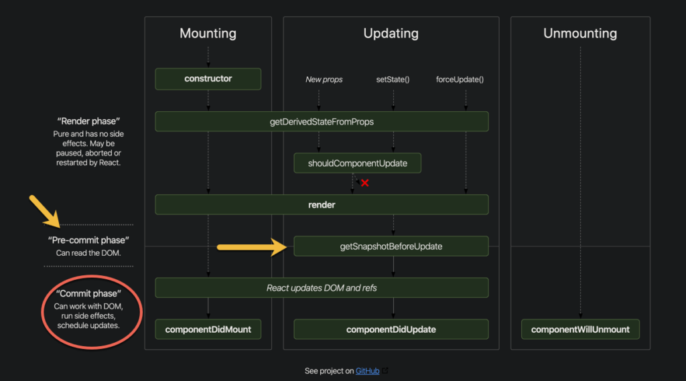Click the external link icon beside GitHub

[385, 370]
